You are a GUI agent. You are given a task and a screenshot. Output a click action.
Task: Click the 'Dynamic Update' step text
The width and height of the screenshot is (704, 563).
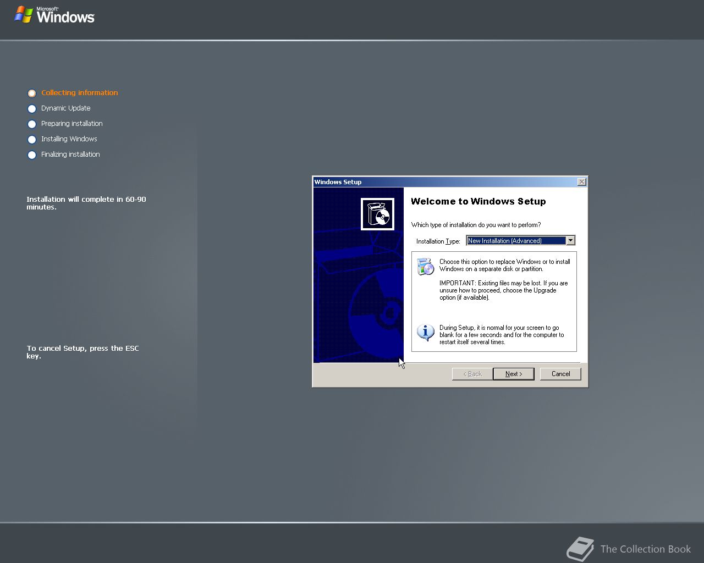(x=65, y=108)
